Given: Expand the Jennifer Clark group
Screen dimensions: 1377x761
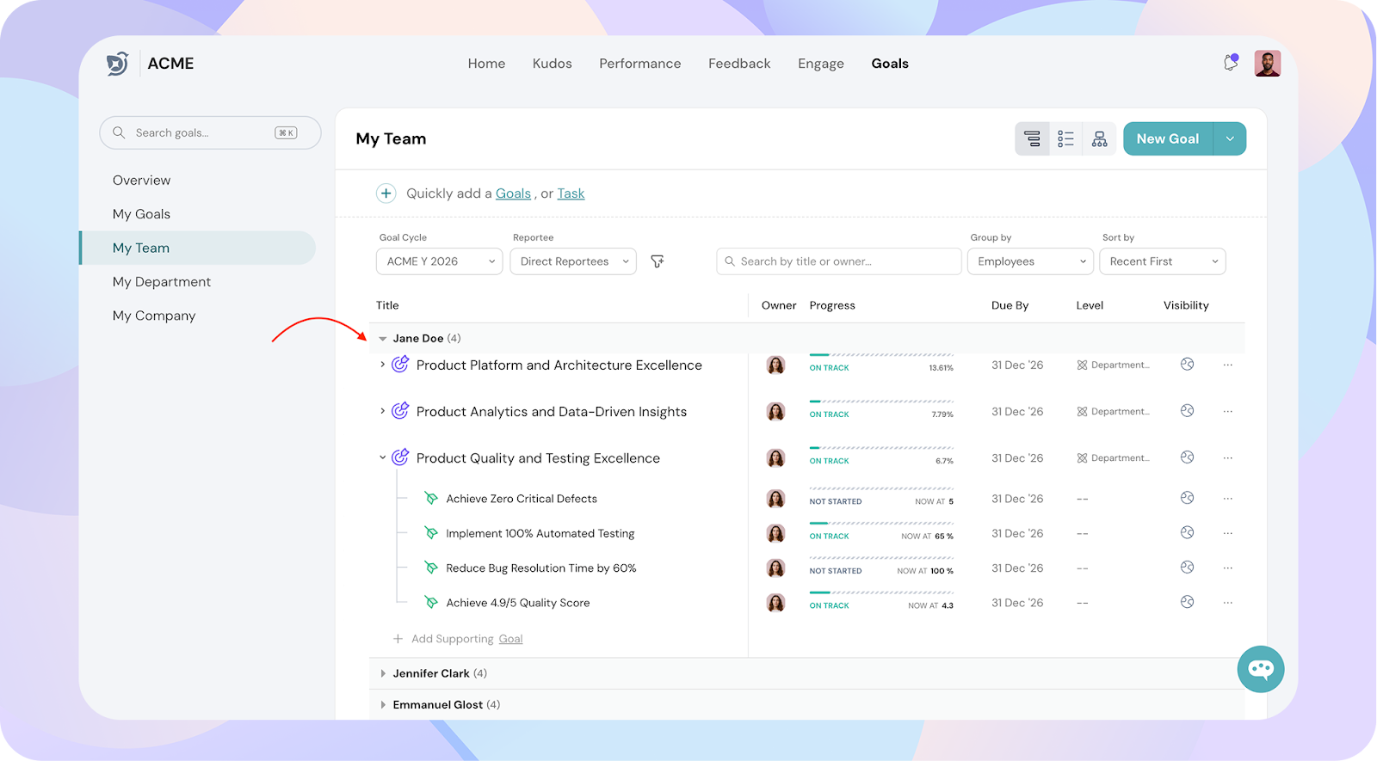Looking at the screenshot, I should tap(383, 673).
